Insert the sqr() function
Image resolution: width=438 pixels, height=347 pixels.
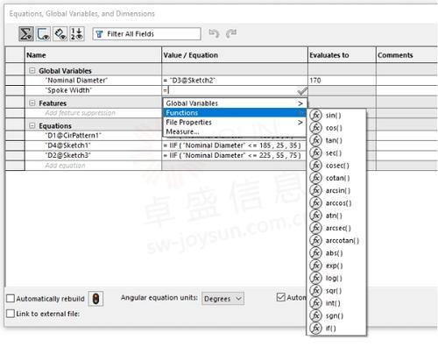[x=337, y=291]
